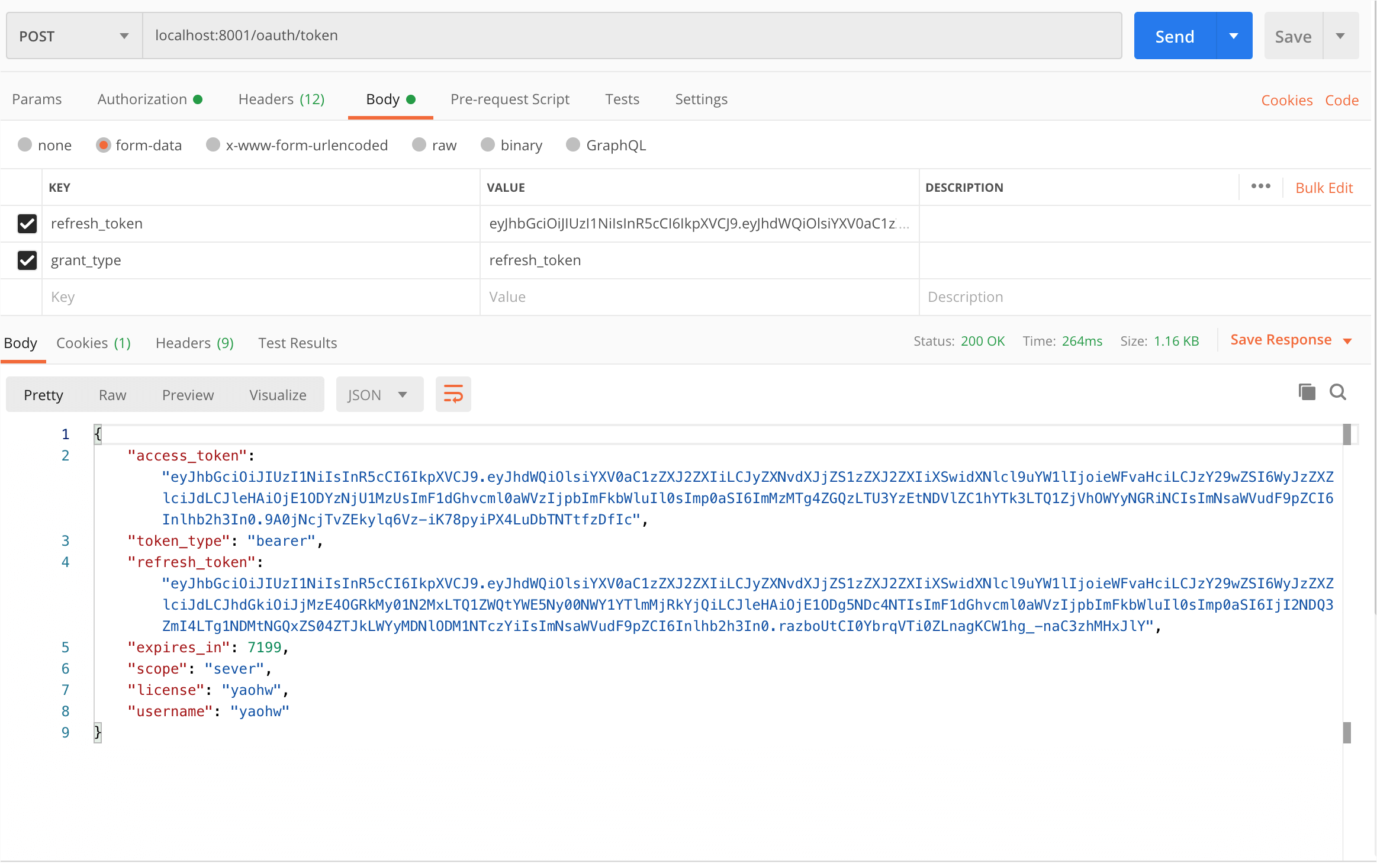Click the request URL input field
Screen dimensions: 1377x863
tap(631, 36)
